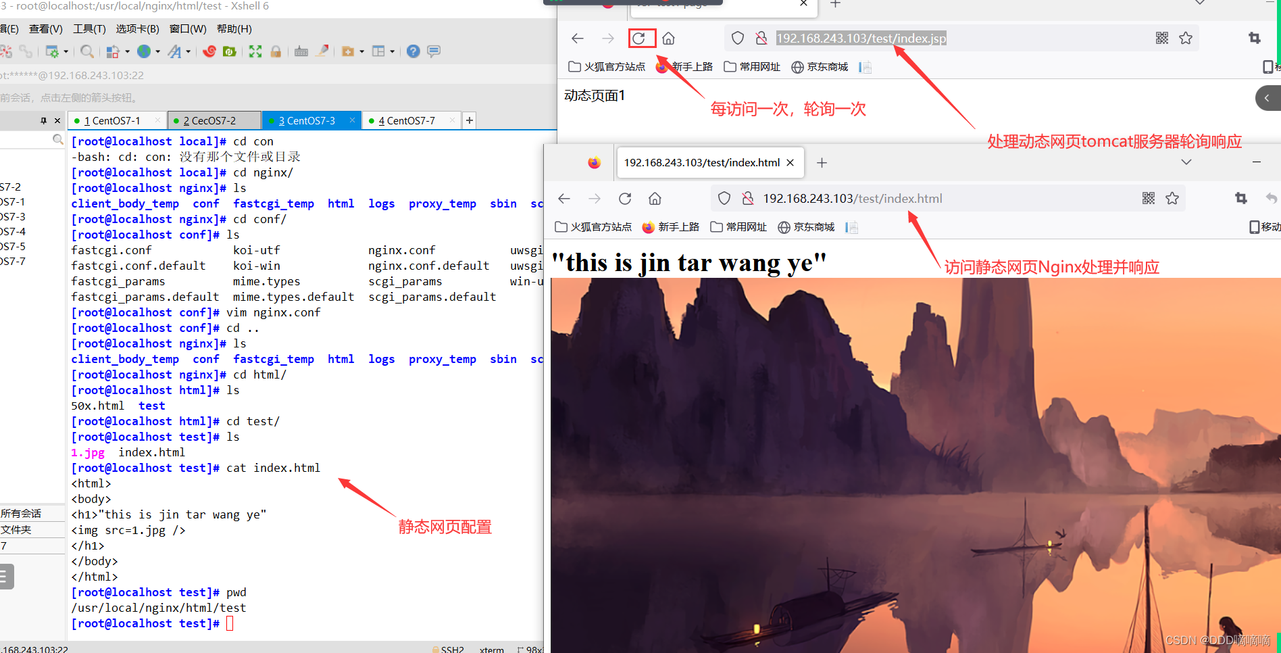This screenshot has width=1281, height=653.
Task: Open Xshell help question mark icon
Action: [413, 51]
